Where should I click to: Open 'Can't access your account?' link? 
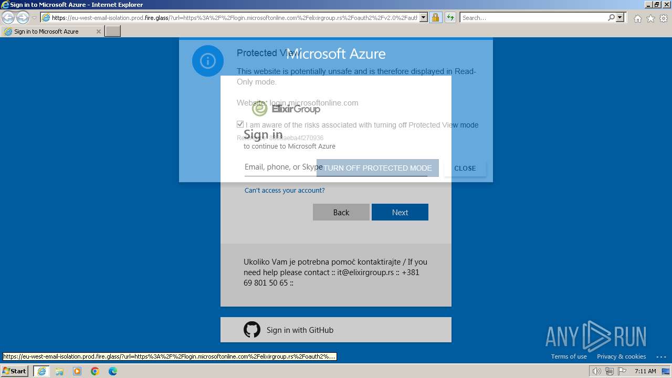[285, 190]
